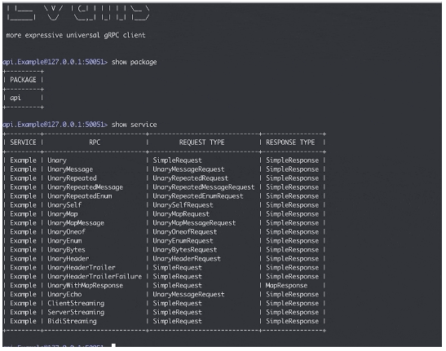
Task: Click the 'UnaryRepeatedEnumRequest' request type
Action: pyautogui.click(x=198, y=196)
